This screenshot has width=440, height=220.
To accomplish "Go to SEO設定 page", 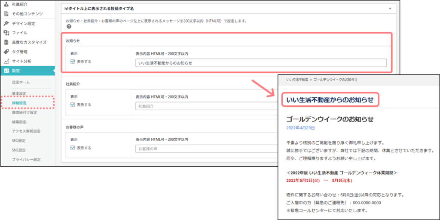I will [19, 141].
